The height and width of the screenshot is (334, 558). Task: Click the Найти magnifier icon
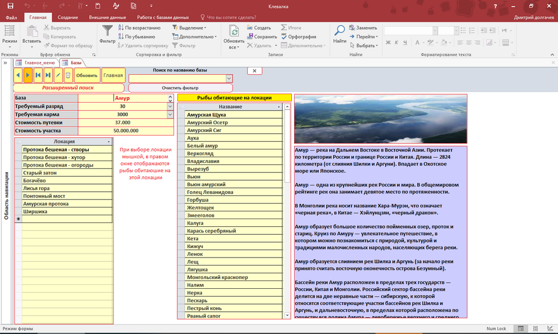tap(339, 32)
